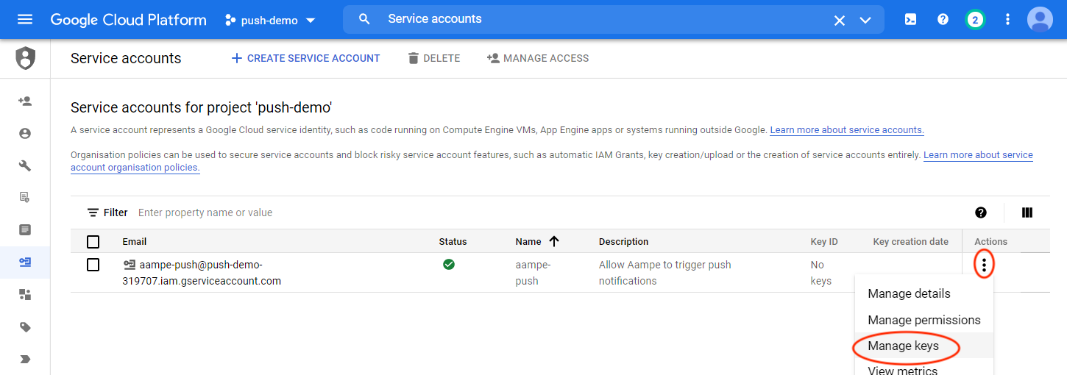Click the 'No keys' cell text

point(820,273)
